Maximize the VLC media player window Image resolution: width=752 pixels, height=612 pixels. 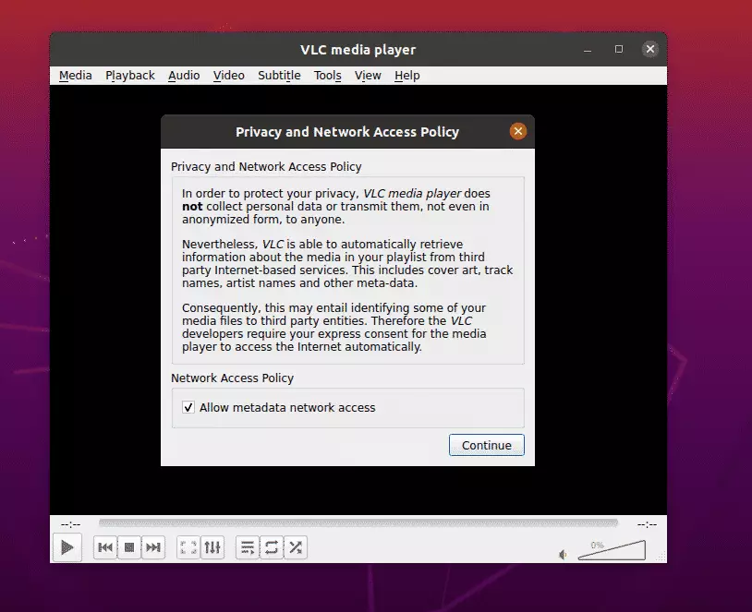click(619, 49)
